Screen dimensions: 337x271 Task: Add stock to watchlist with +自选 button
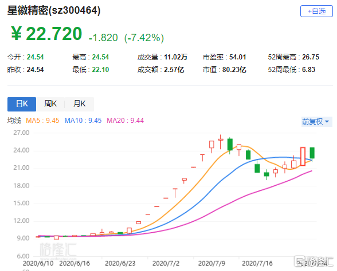tap(316, 11)
